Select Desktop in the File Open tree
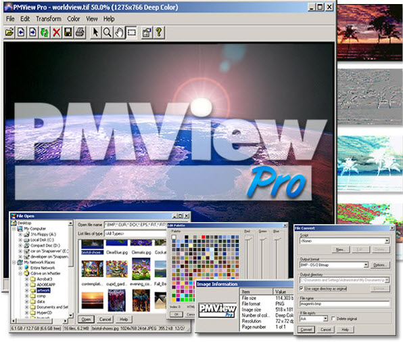 click(x=24, y=223)
